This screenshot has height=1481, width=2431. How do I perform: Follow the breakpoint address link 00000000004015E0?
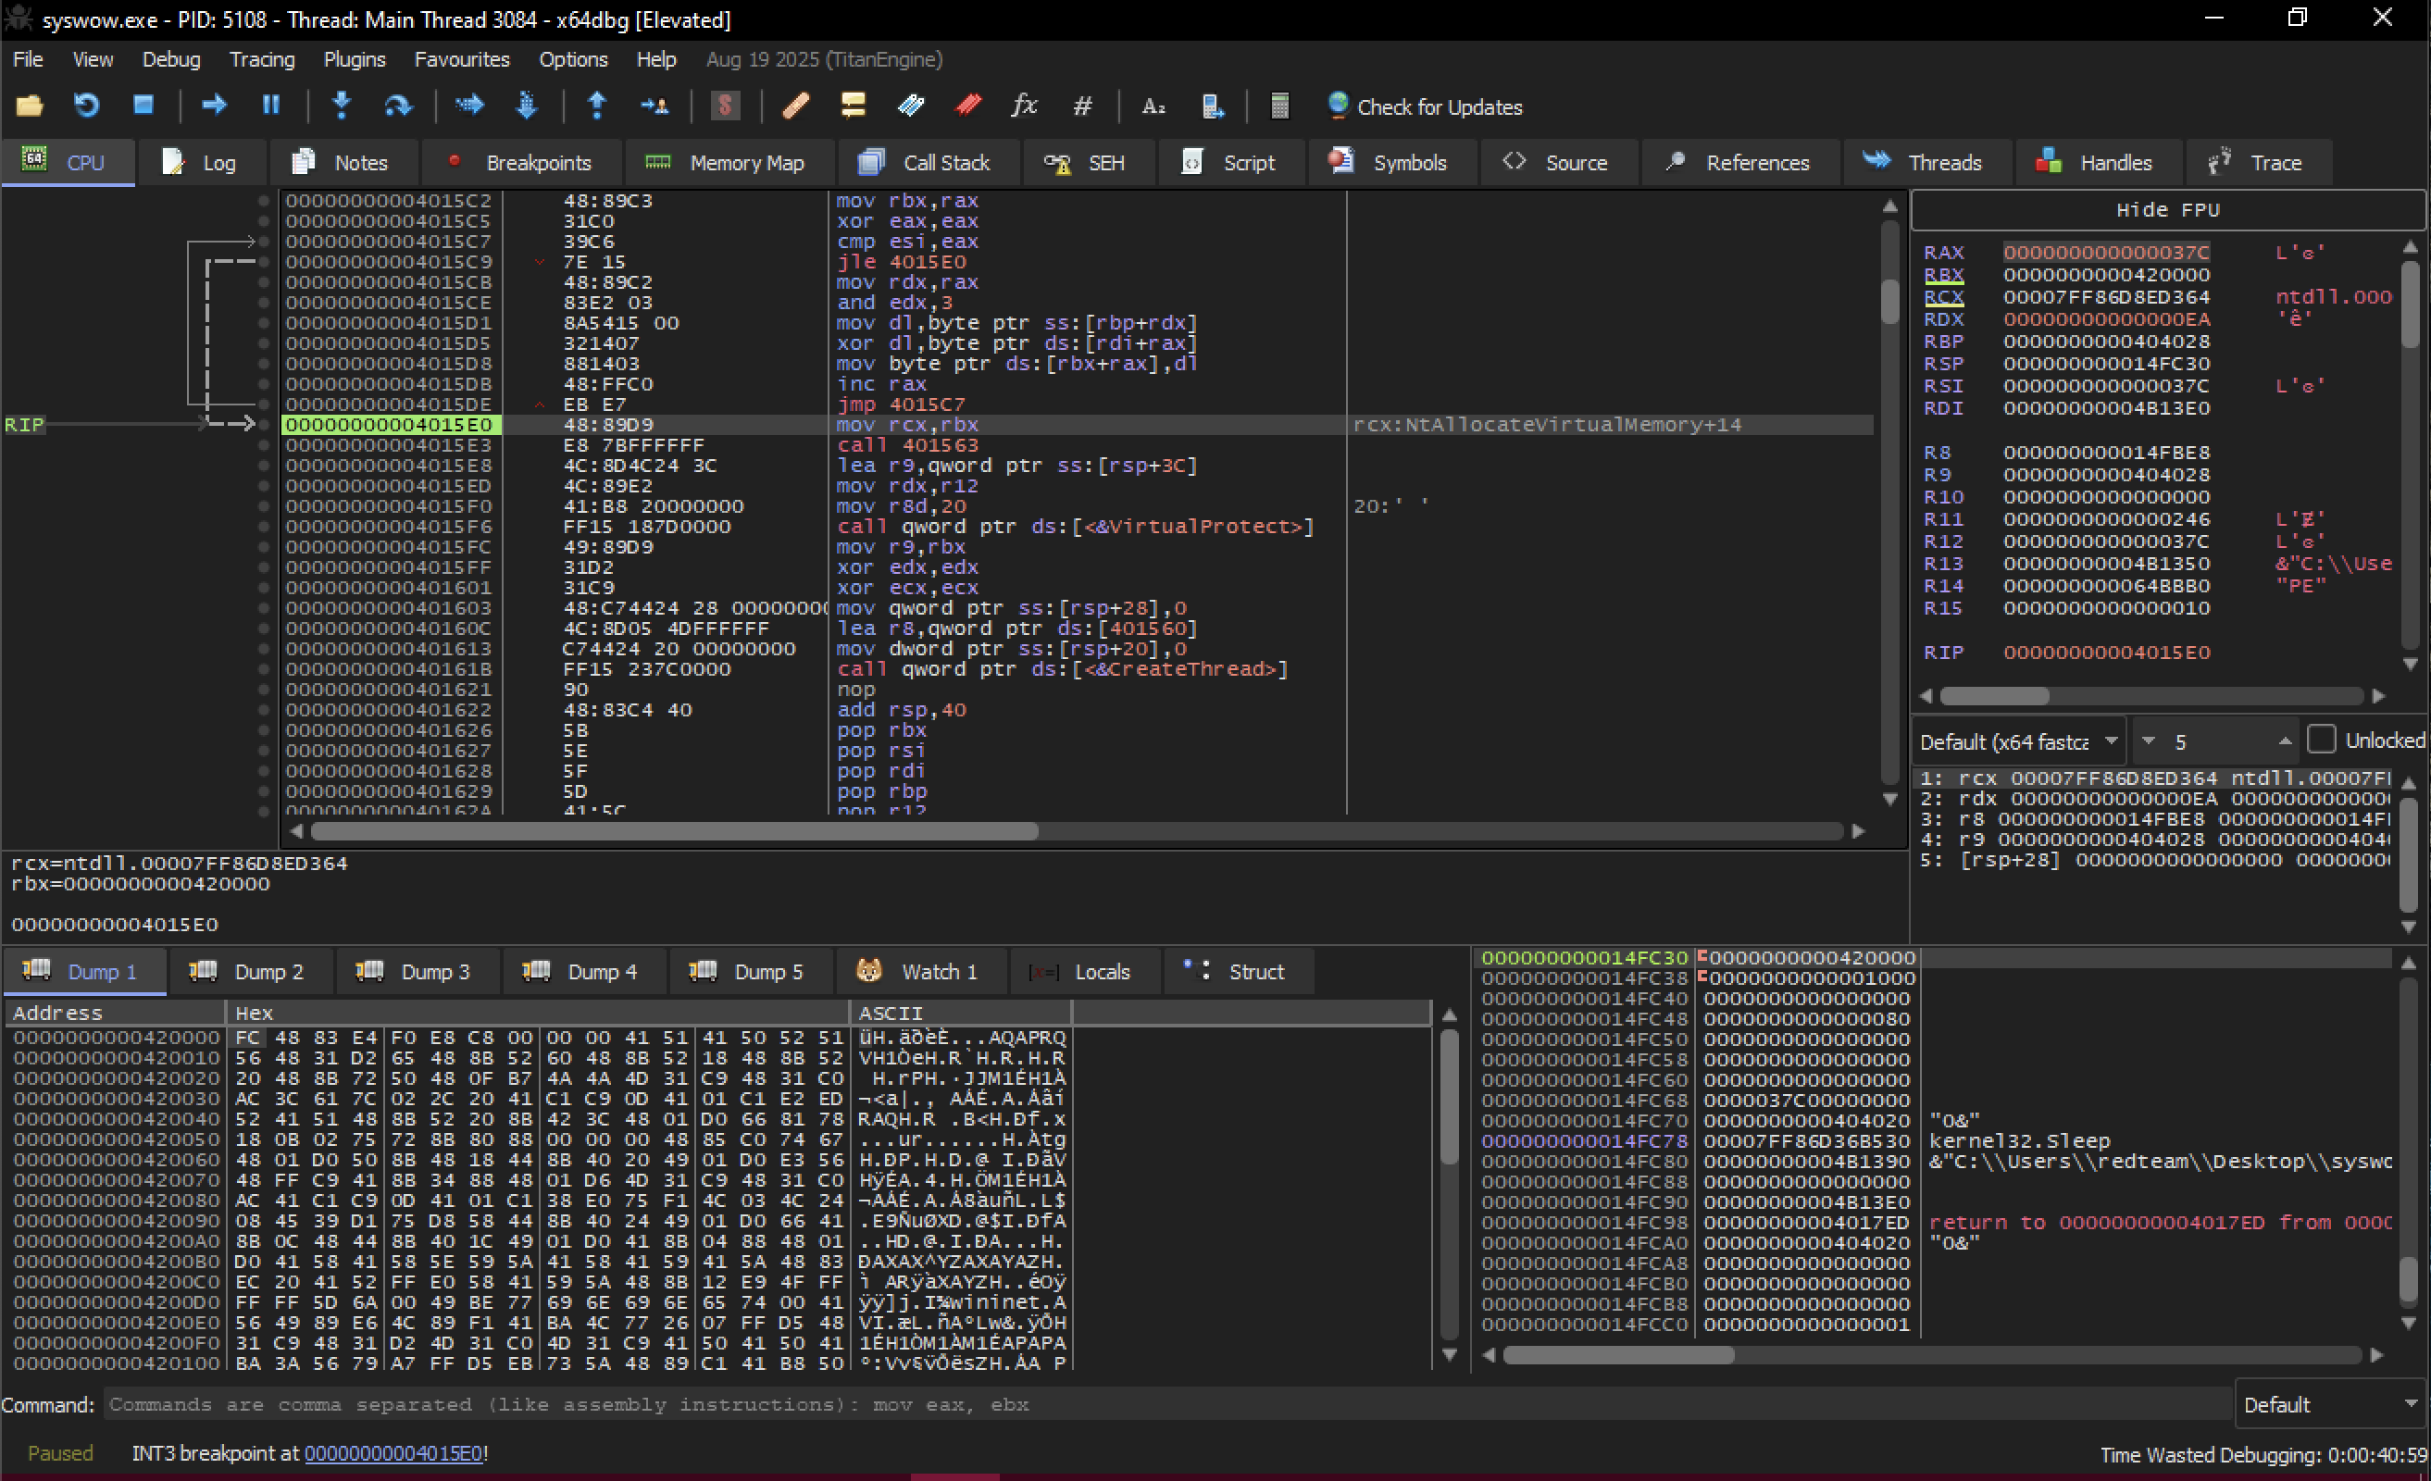click(393, 1453)
